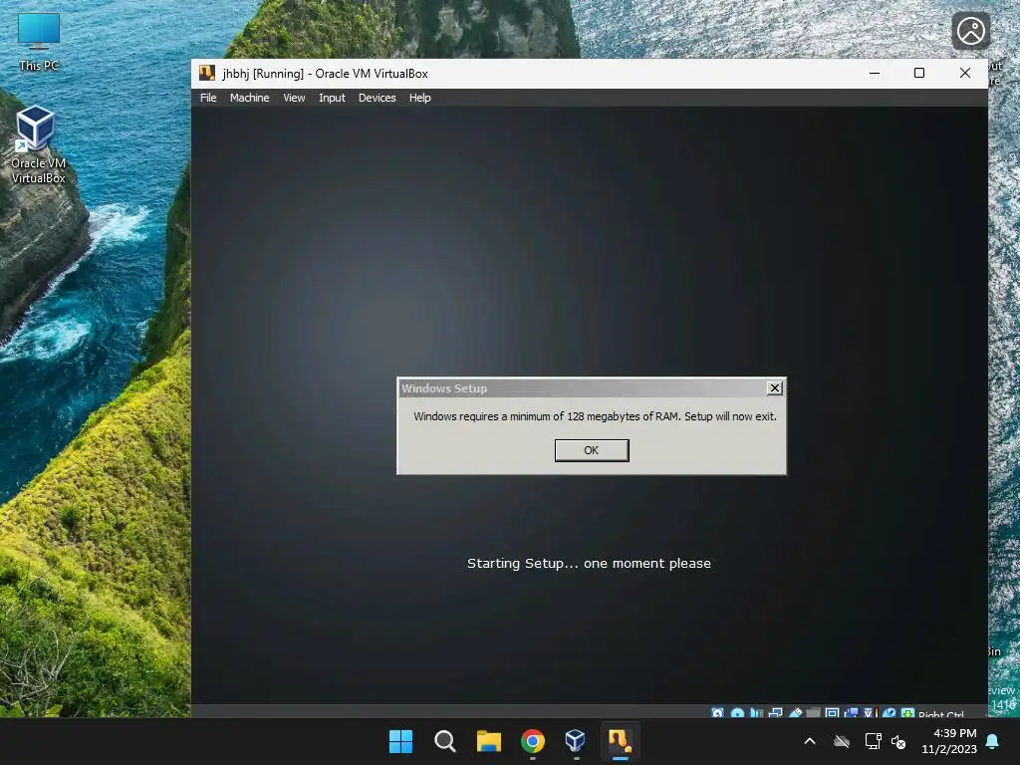Open the notification bell
This screenshot has height=765, width=1020.
pos(993,741)
